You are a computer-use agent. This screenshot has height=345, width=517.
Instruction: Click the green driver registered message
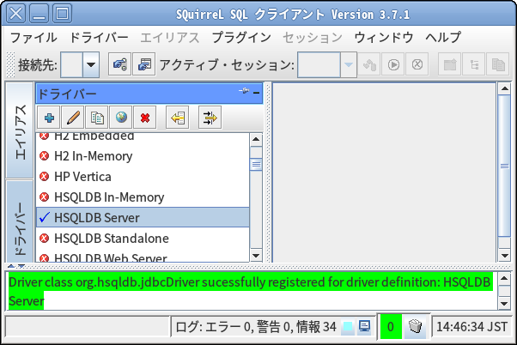250,291
